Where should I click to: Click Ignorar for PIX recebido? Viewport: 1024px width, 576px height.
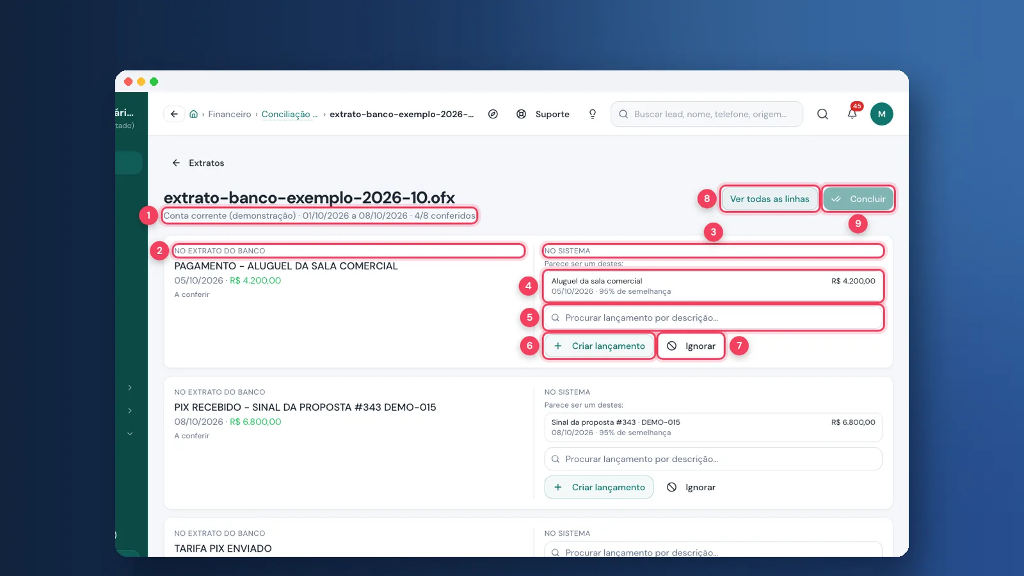[691, 487]
